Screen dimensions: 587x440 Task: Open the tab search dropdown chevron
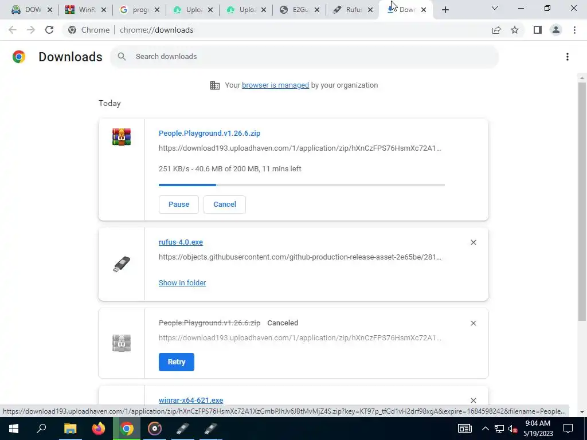click(x=495, y=8)
